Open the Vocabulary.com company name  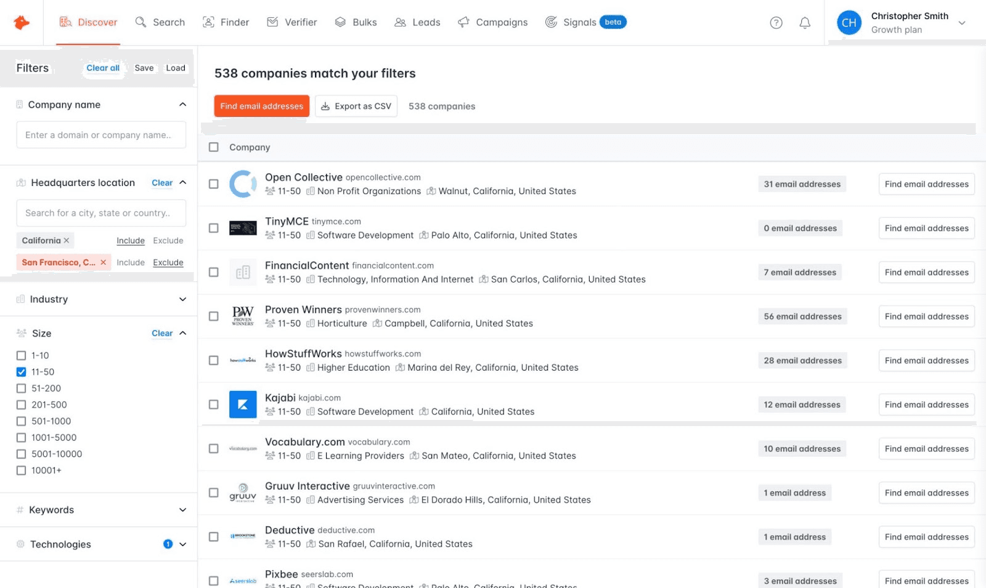click(x=304, y=442)
